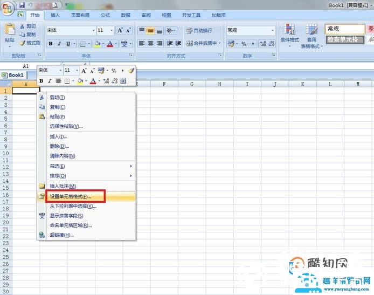The width and height of the screenshot is (374, 295).
Task: Select the 检查单元格 cell style
Action: [x=345, y=39]
